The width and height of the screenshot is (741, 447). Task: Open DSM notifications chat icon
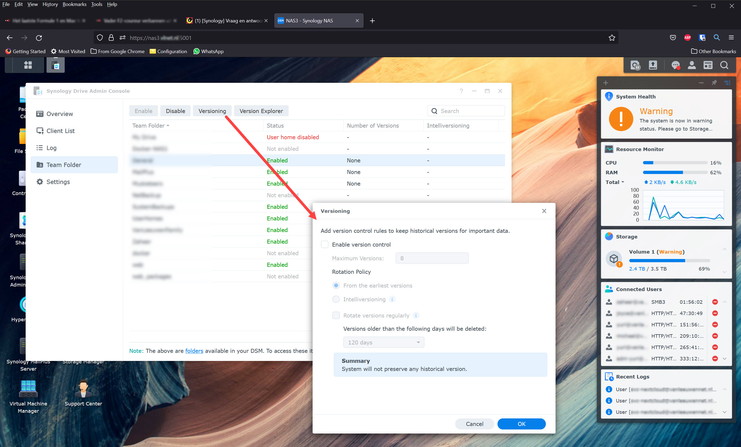pyautogui.click(x=675, y=65)
